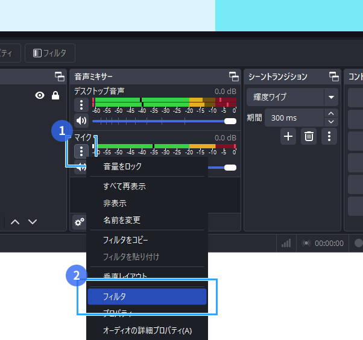Choose 名前を変更 from context menu

tap(147, 220)
